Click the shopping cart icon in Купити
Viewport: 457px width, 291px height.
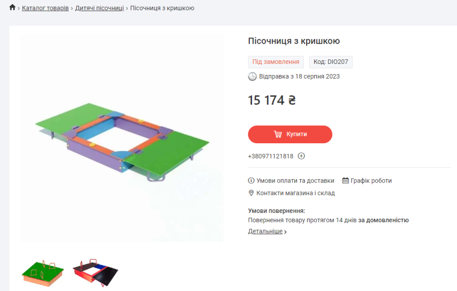pos(278,134)
